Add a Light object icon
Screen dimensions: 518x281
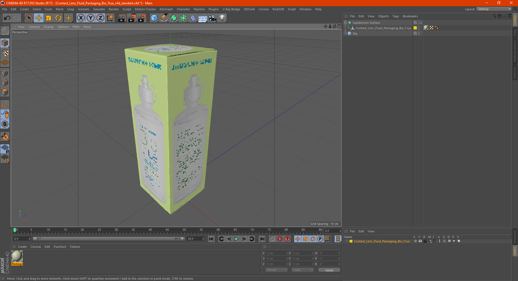coord(222,18)
